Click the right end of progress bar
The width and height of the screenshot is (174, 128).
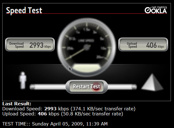134,87
